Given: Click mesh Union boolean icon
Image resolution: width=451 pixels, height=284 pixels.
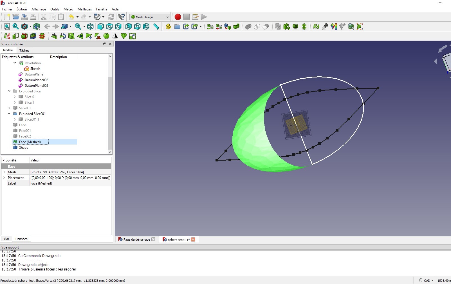Looking at the screenshot, I should point(248,26).
